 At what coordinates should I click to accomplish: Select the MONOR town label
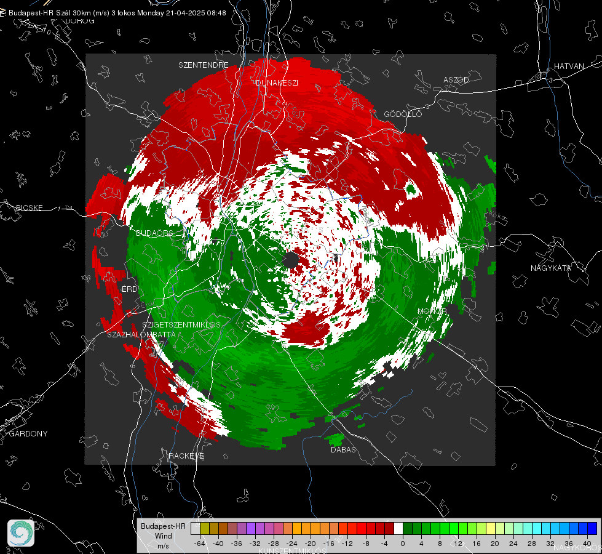432,311
